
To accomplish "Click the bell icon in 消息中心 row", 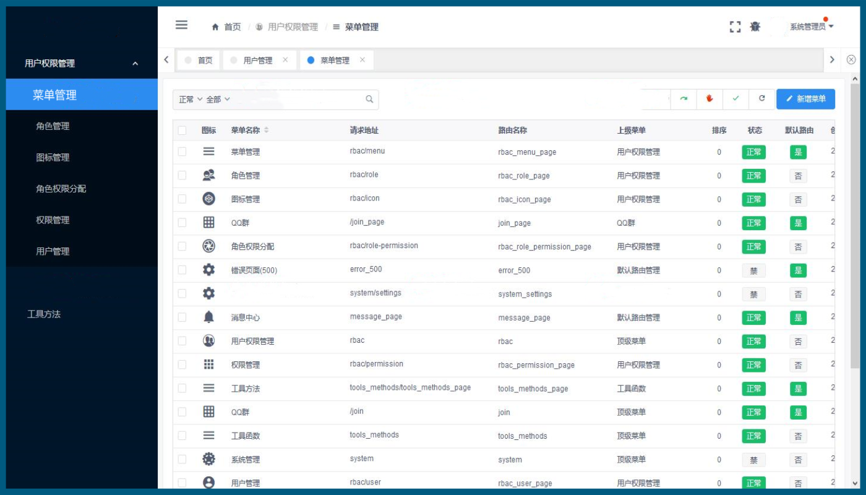I will tap(208, 317).
